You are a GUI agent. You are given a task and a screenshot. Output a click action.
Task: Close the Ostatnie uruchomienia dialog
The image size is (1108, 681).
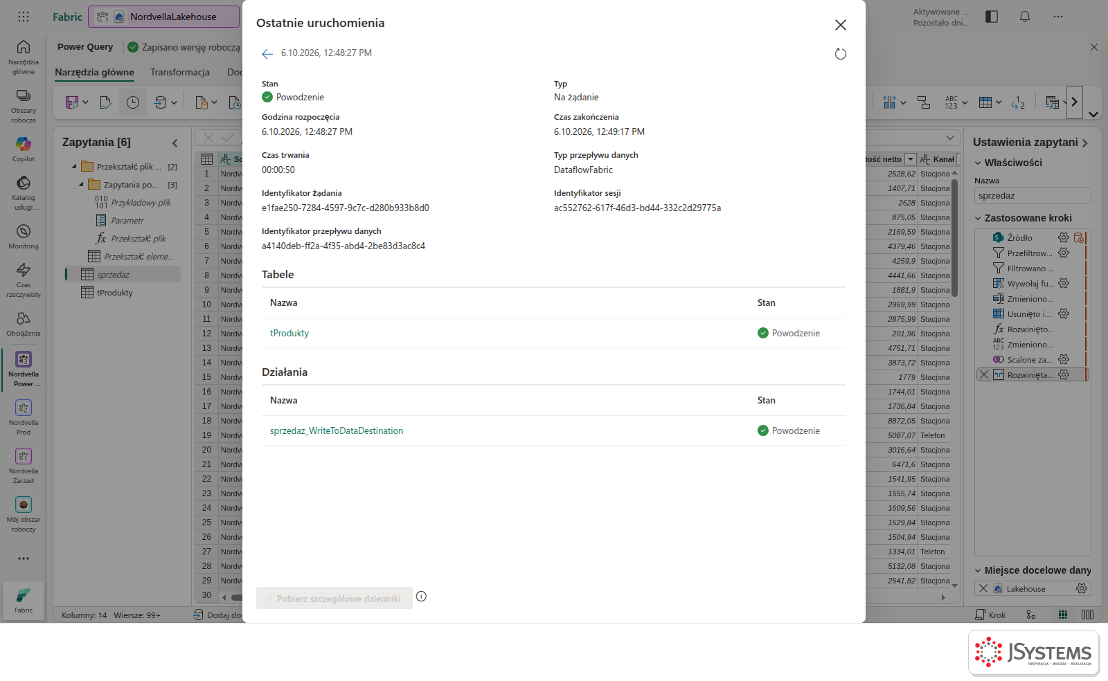point(841,25)
